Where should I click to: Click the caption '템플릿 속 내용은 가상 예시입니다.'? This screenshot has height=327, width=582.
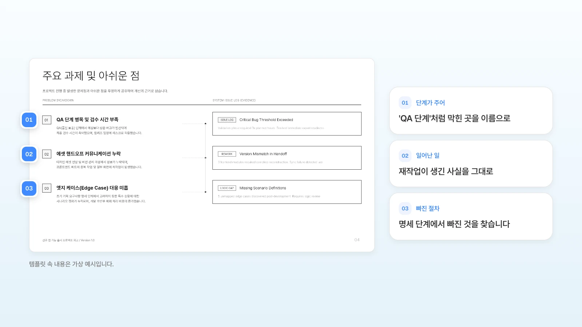[71, 264]
